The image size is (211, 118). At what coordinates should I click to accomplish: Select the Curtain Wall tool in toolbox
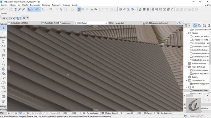pos(4,97)
